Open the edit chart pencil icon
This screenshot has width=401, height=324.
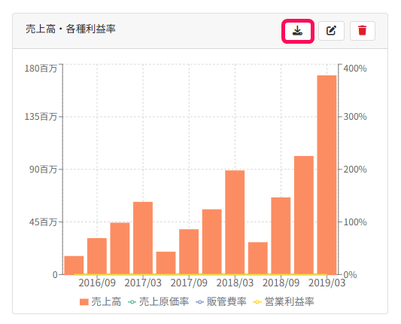tap(331, 31)
